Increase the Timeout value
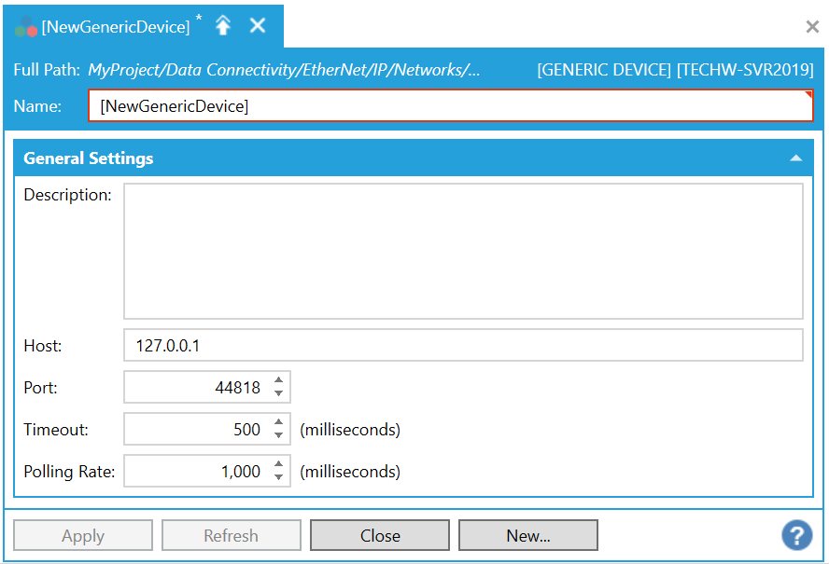Screen dimensions: 829x564 278,423
